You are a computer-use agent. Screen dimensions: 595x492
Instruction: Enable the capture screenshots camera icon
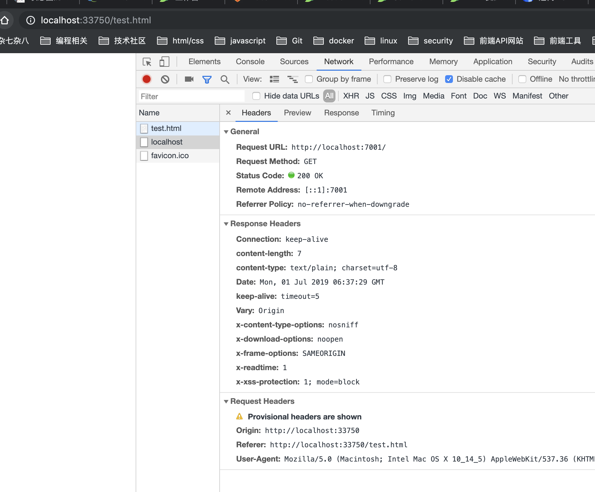189,79
